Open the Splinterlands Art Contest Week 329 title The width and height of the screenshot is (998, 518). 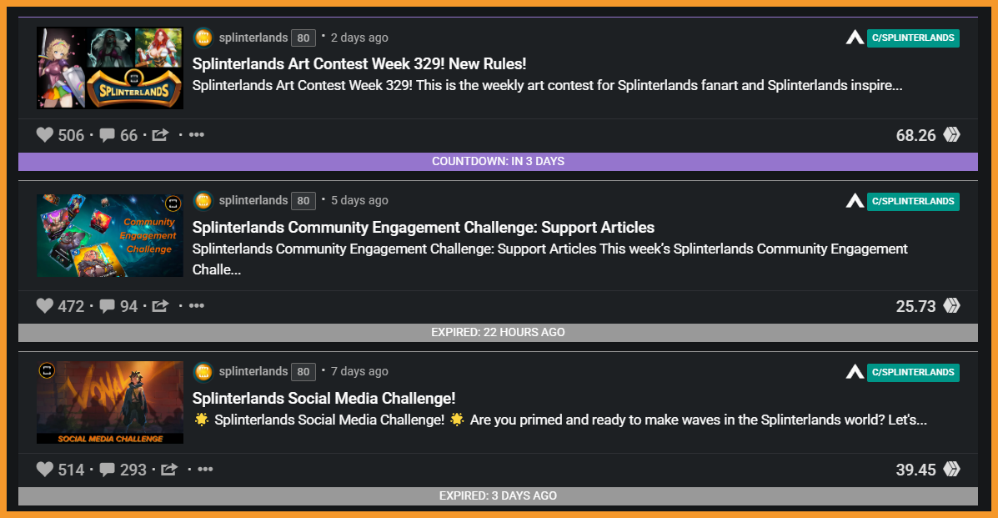(x=359, y=63)
